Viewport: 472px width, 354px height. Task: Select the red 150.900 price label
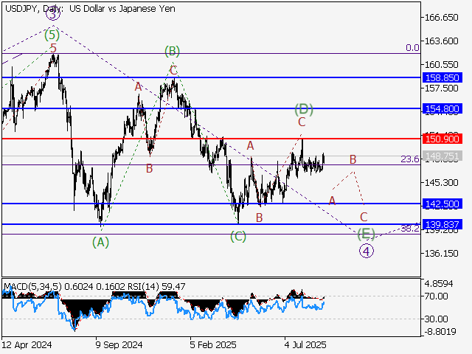coord(442,139)
